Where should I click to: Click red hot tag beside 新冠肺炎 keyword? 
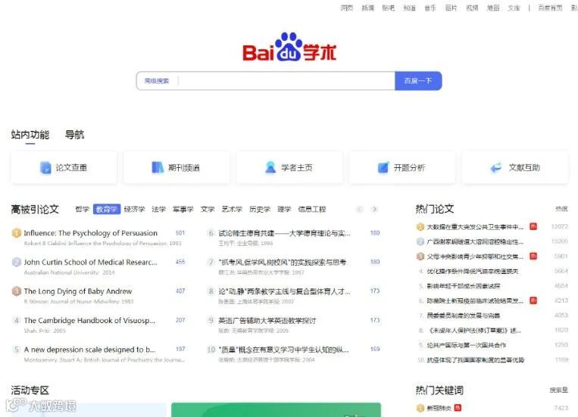458,407
